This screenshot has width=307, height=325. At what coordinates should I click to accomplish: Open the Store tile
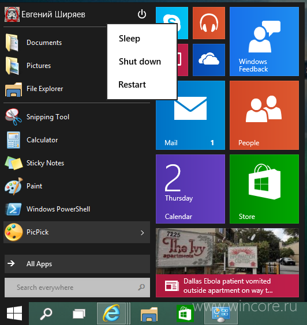(x=264, y=189)
